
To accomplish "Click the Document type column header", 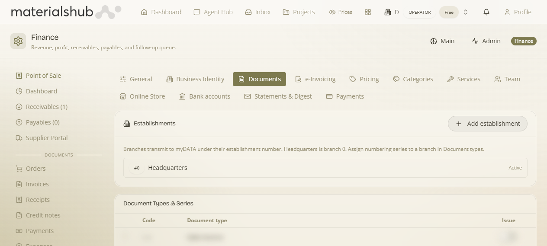I will (x=207, y=220).
